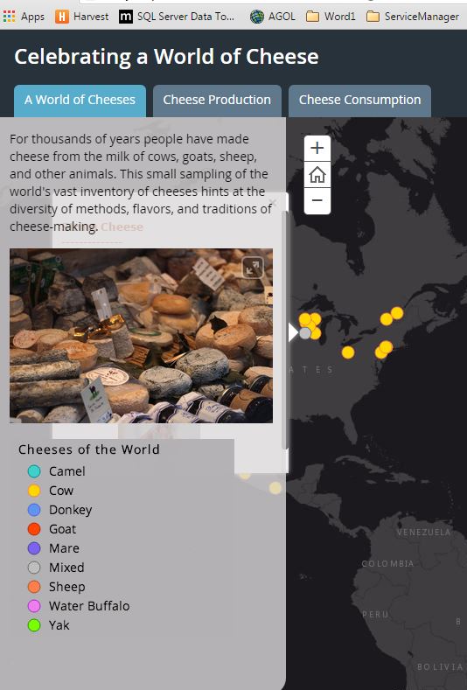Screen dimensions: 467x690
Task: Click the Camel legend swatch
Action: pyautogui.click(x=34, y=471)
